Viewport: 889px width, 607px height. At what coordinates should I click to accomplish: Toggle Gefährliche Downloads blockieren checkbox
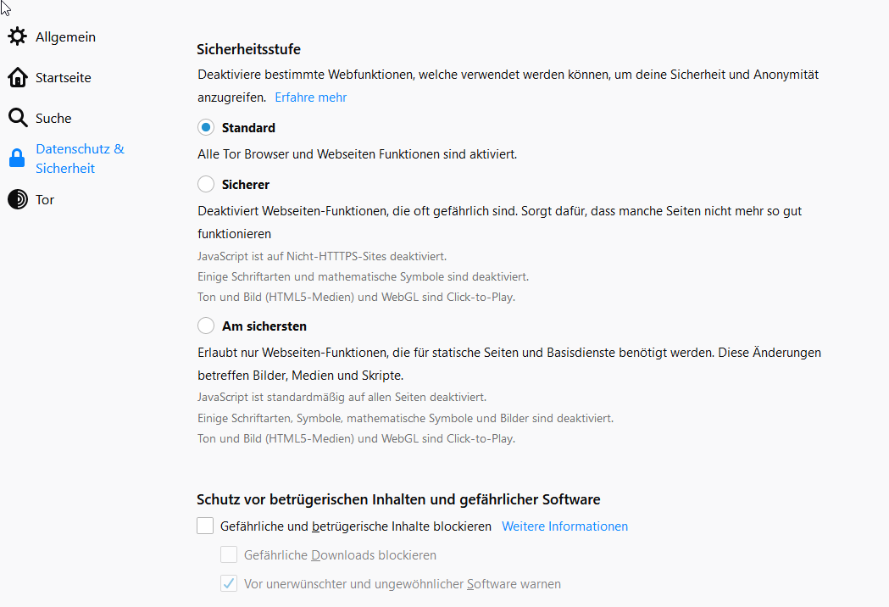click(229, 555)
